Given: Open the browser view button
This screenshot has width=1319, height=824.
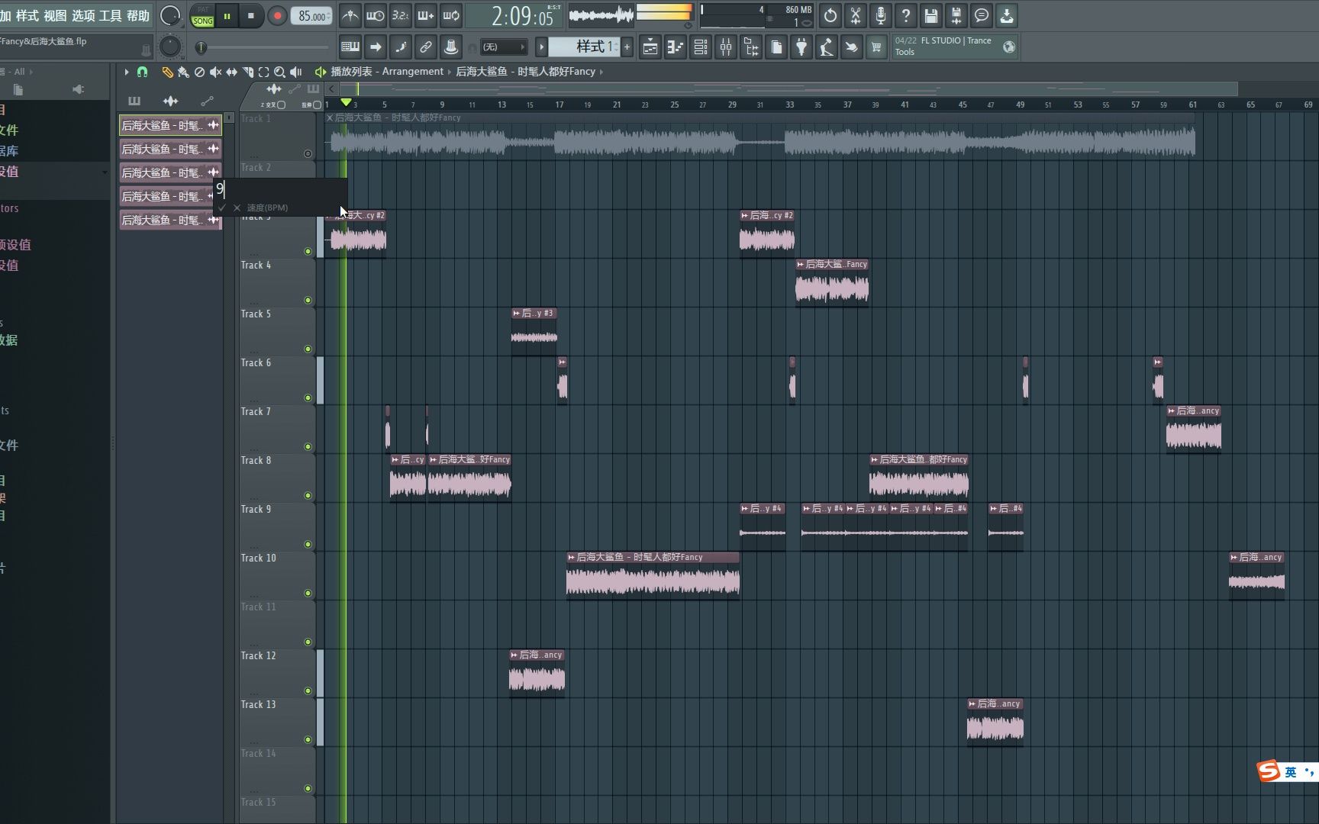Looking at the screenshot, I should (751, 47).
